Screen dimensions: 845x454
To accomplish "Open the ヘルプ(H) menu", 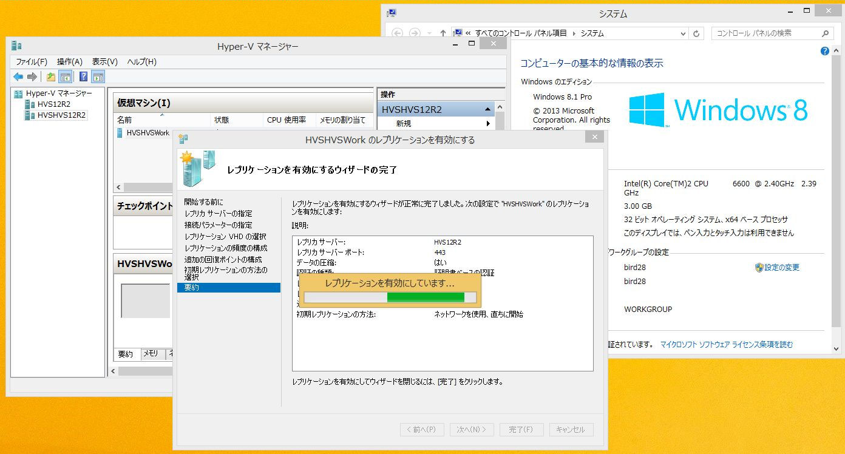I will coord(142,62).
